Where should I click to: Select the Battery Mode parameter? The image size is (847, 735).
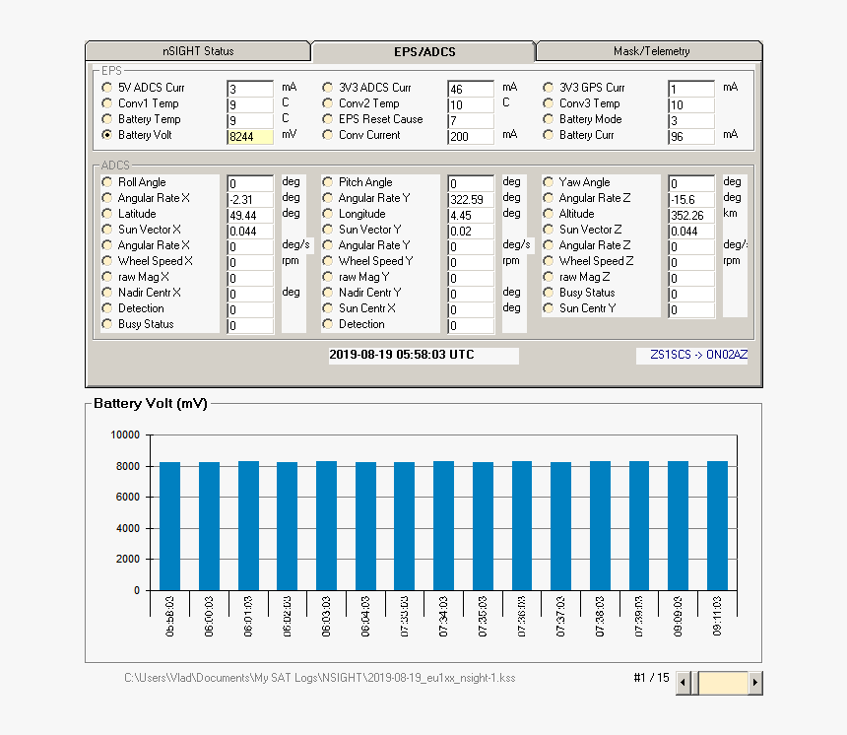pos(548,119)
